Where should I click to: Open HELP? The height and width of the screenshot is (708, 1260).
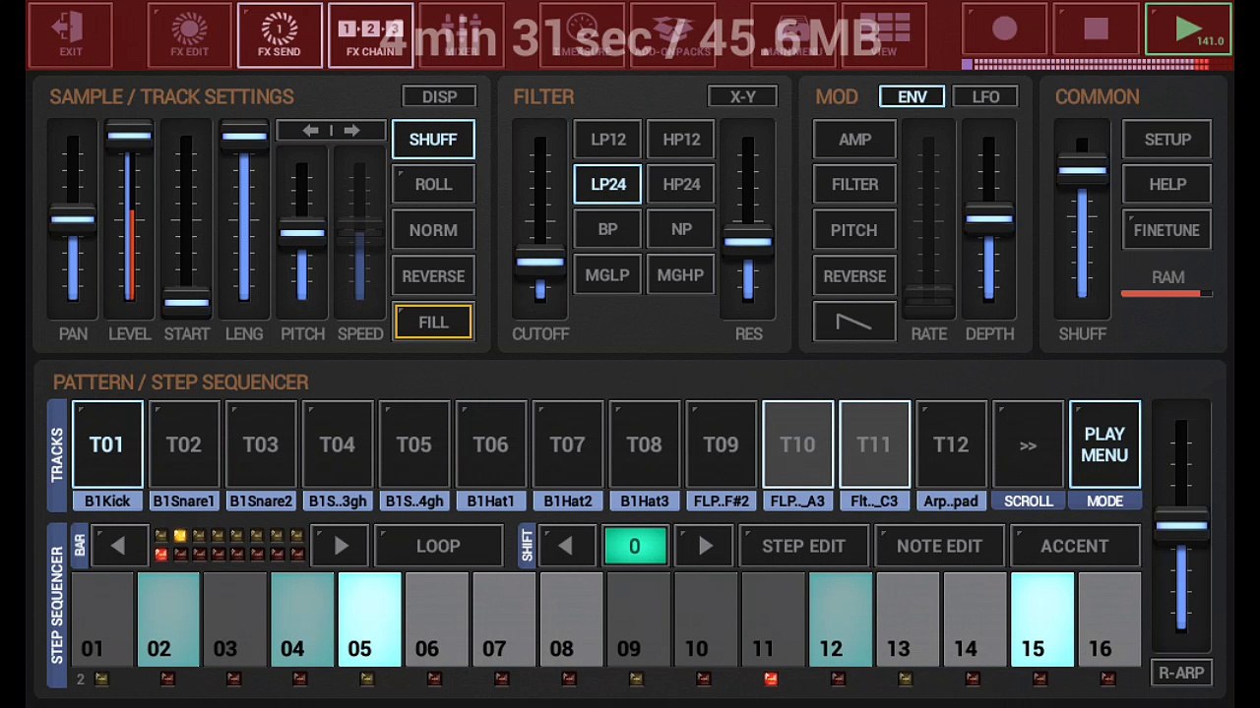(x=1166, y=185)
